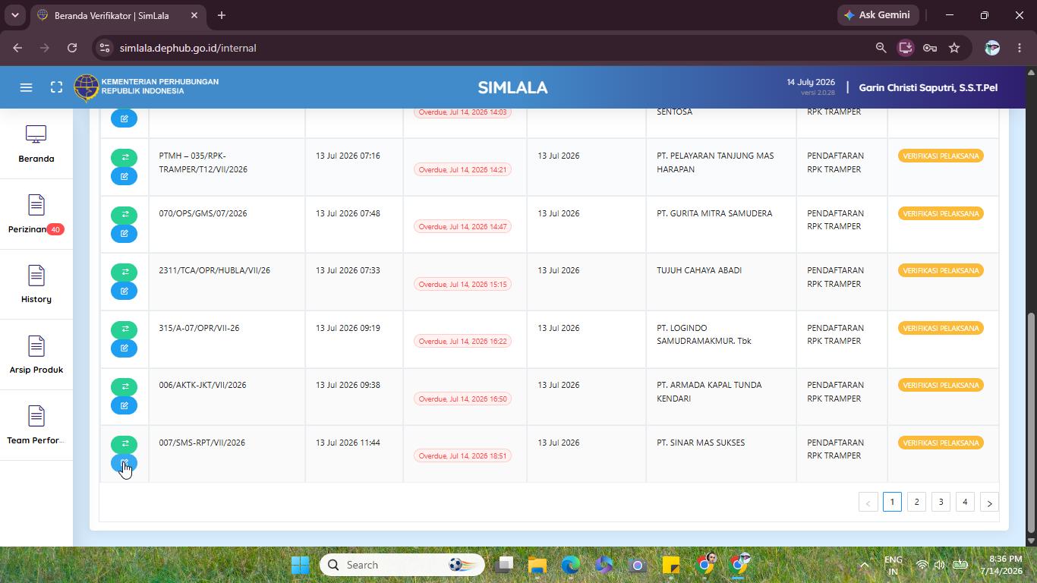This screenshot has width=1037, height=583.
Task: Toggle fullscreen mode icon in the header
Action: [56, 87]
